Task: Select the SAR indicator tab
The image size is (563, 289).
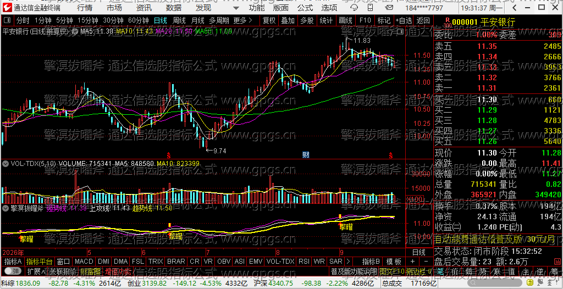Action: 336,262
